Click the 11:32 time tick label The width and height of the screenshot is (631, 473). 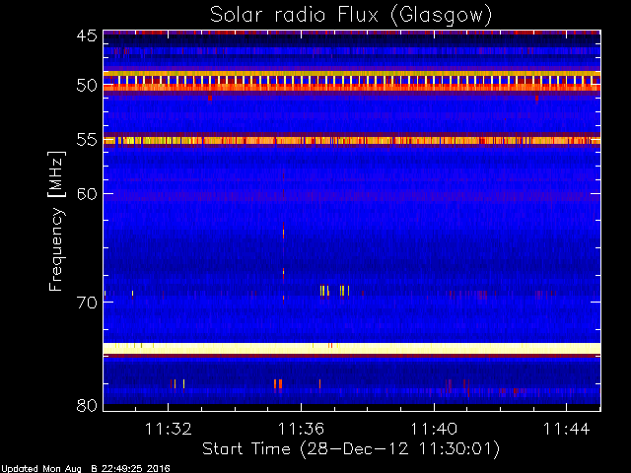pos(169,429)
